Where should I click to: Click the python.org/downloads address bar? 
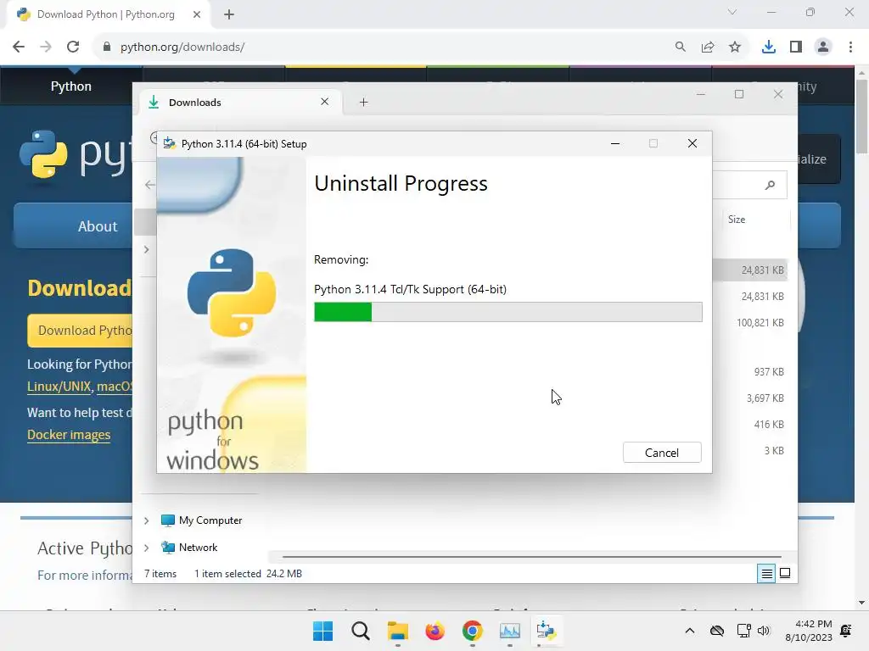[x=383, y=47]
